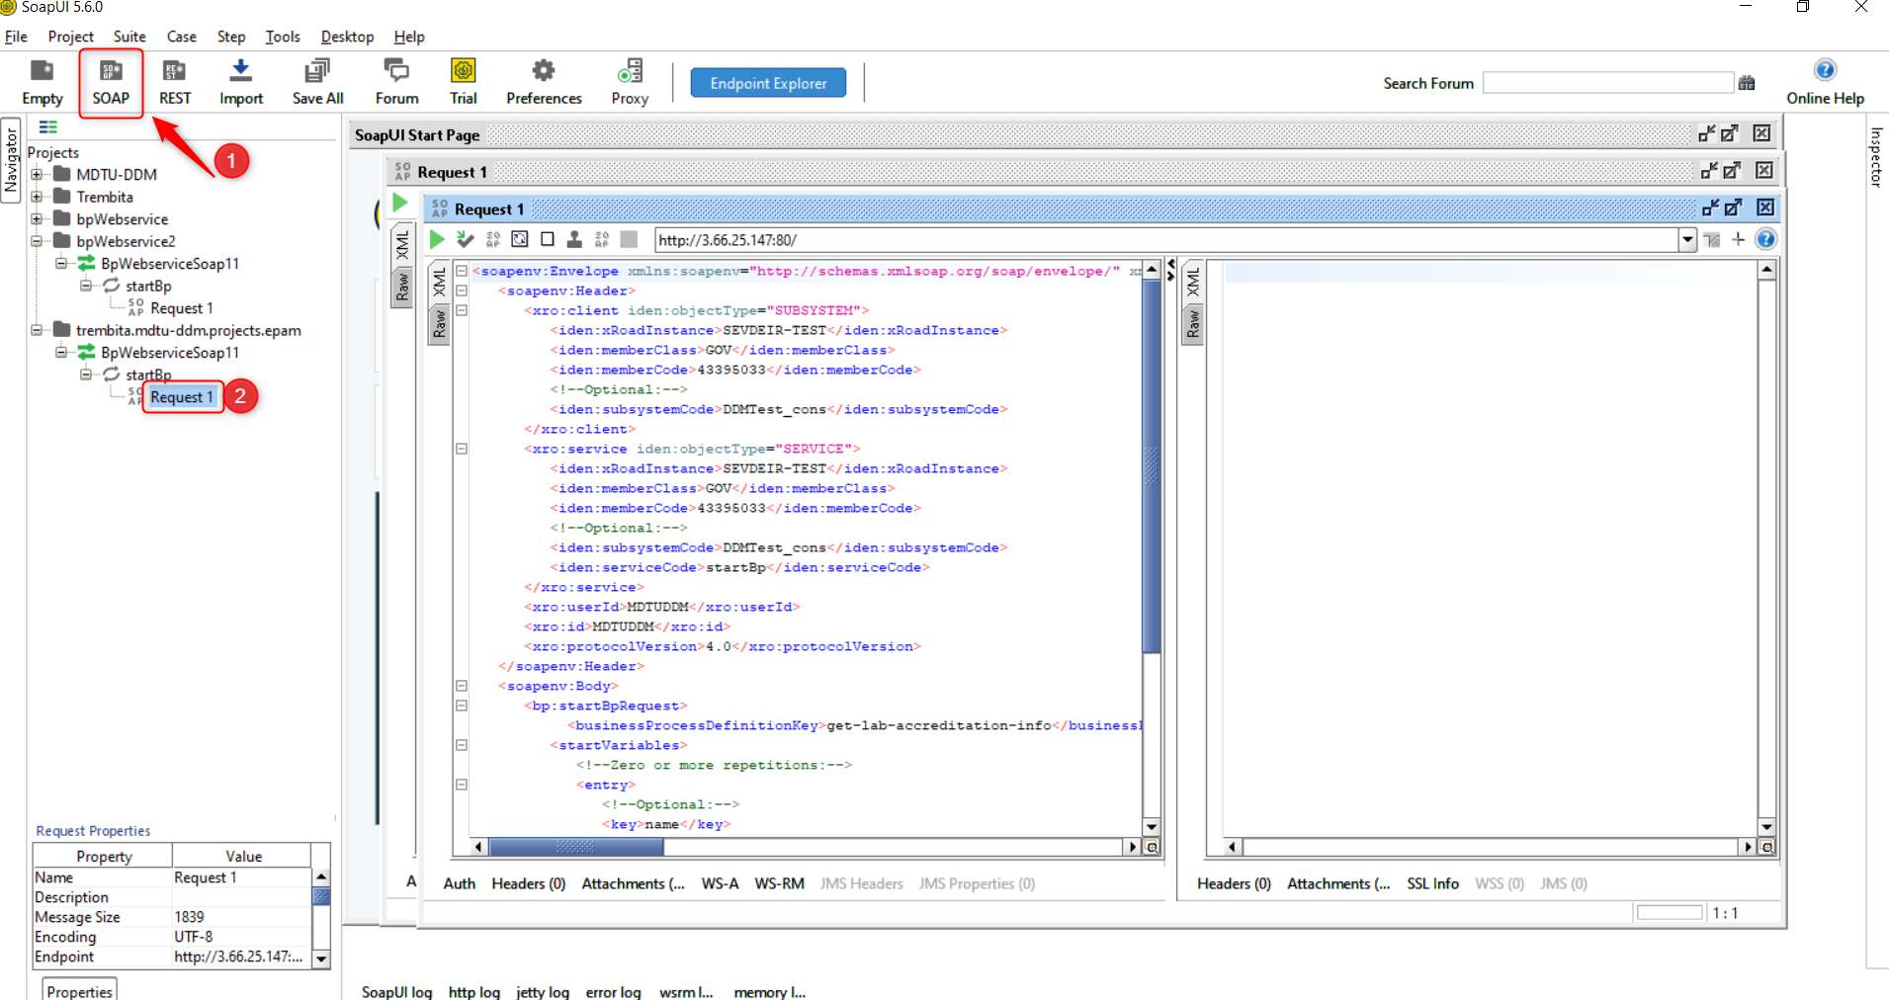Open Preferences via the gear icon
Viewport: 1889px width, 1000px height.
544,81
